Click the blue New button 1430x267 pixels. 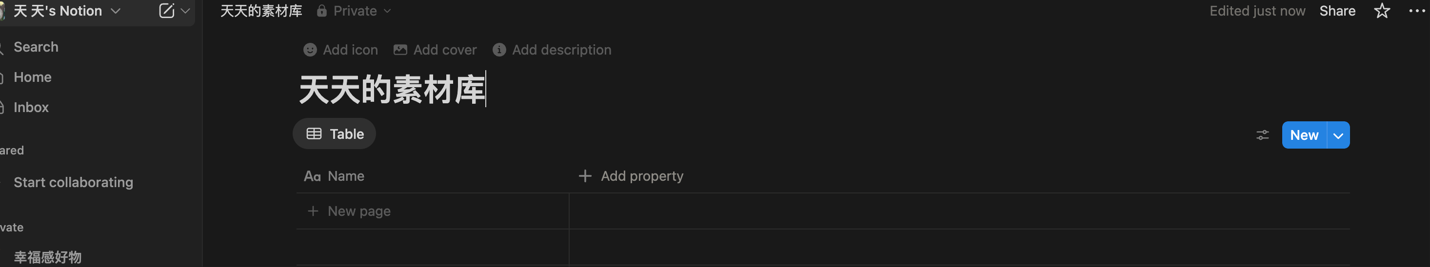click(1304, 135)
